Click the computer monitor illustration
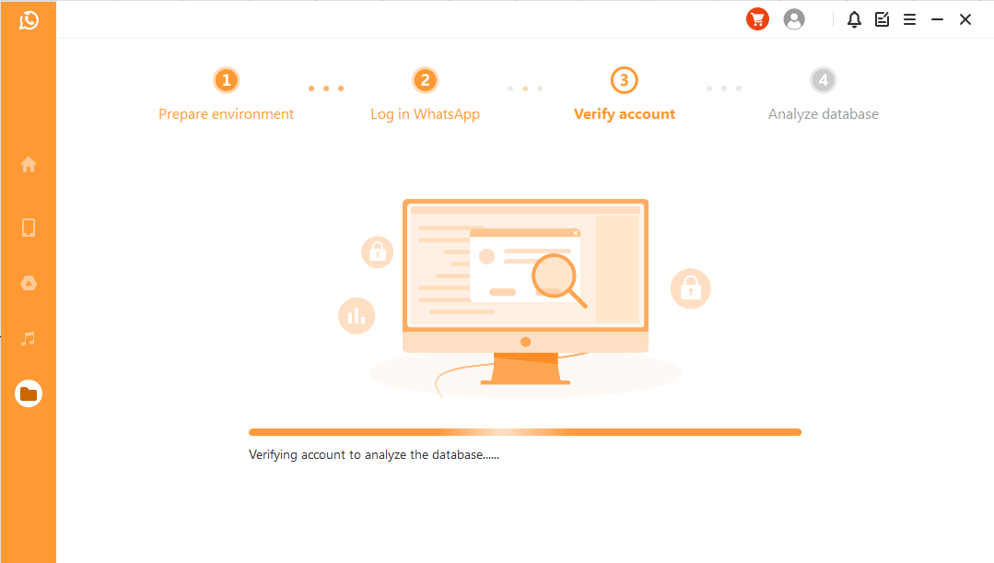Screen dimensions: 994x563 525,292
